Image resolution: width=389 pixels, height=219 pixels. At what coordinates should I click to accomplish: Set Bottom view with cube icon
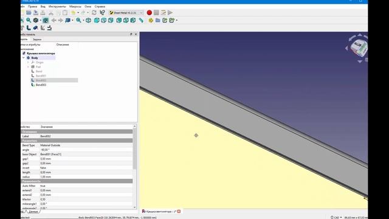pos(126,20)
